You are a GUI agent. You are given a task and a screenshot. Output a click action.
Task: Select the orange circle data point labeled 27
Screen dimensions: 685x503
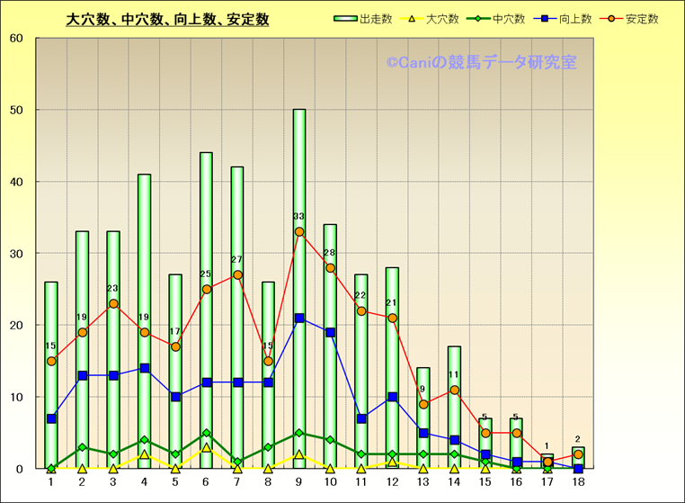click(237, 275)
